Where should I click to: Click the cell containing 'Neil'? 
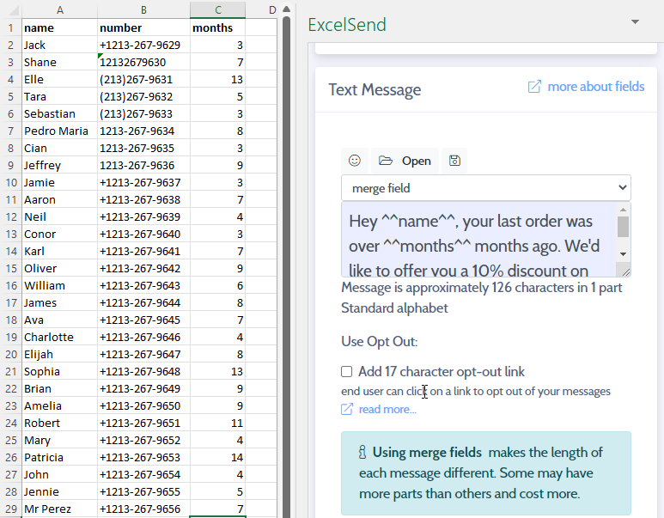(60, 216)
